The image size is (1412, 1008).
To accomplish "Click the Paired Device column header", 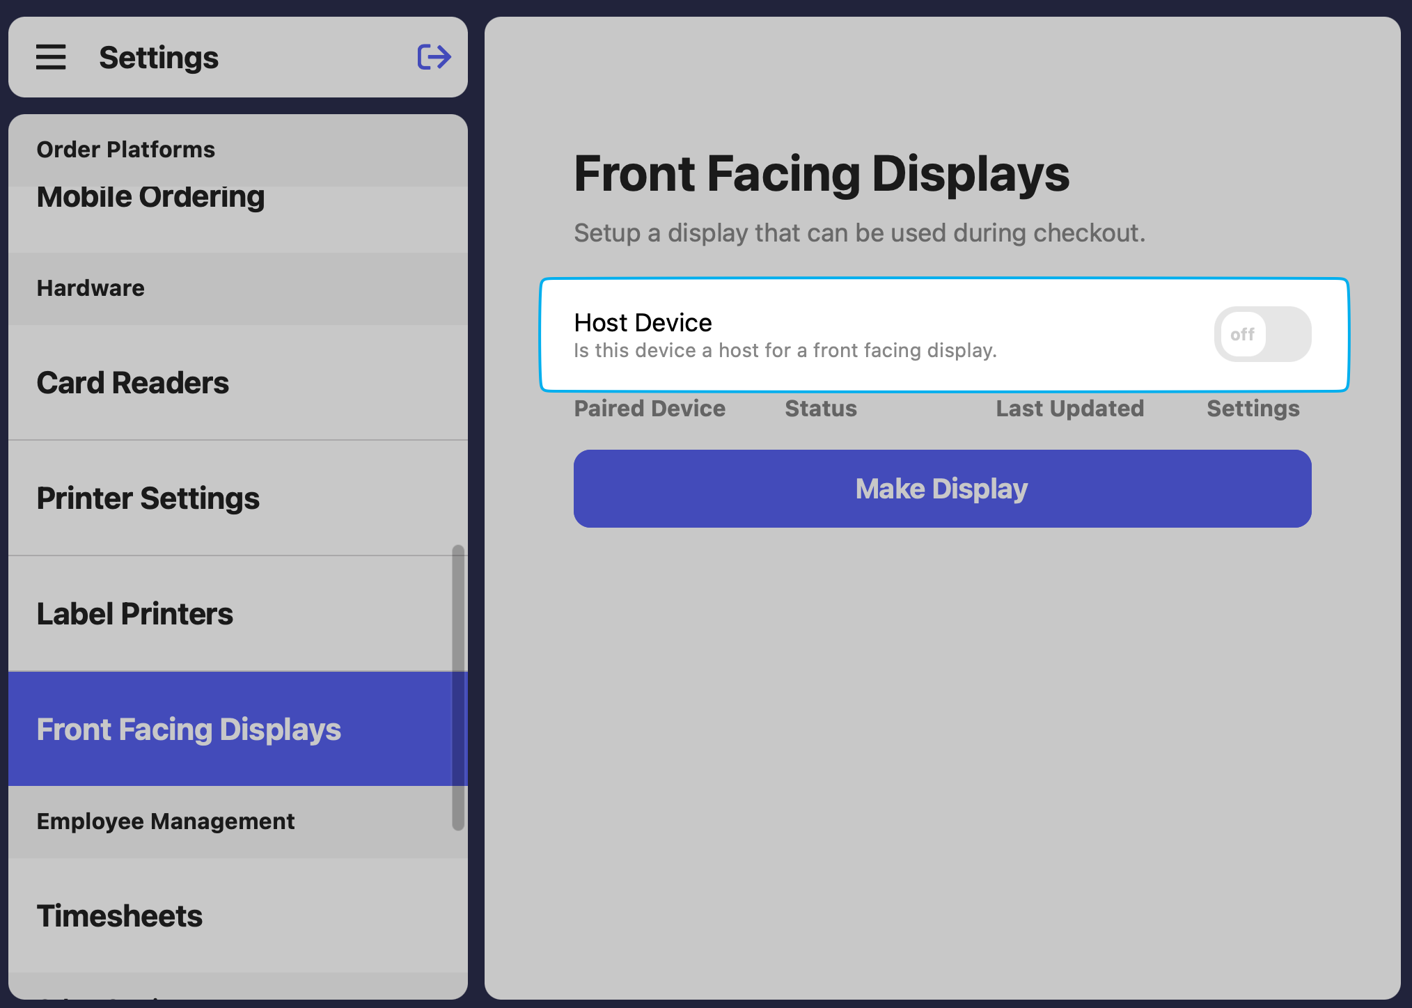I will coord(649,409).
